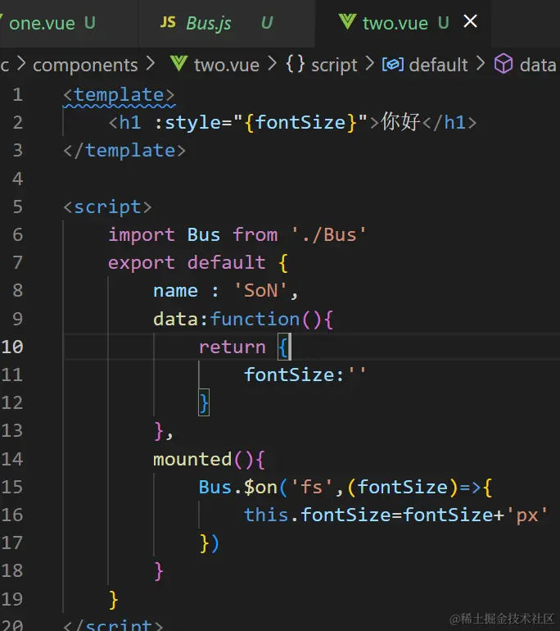Click line number 10 in gutter

[12, 347]
